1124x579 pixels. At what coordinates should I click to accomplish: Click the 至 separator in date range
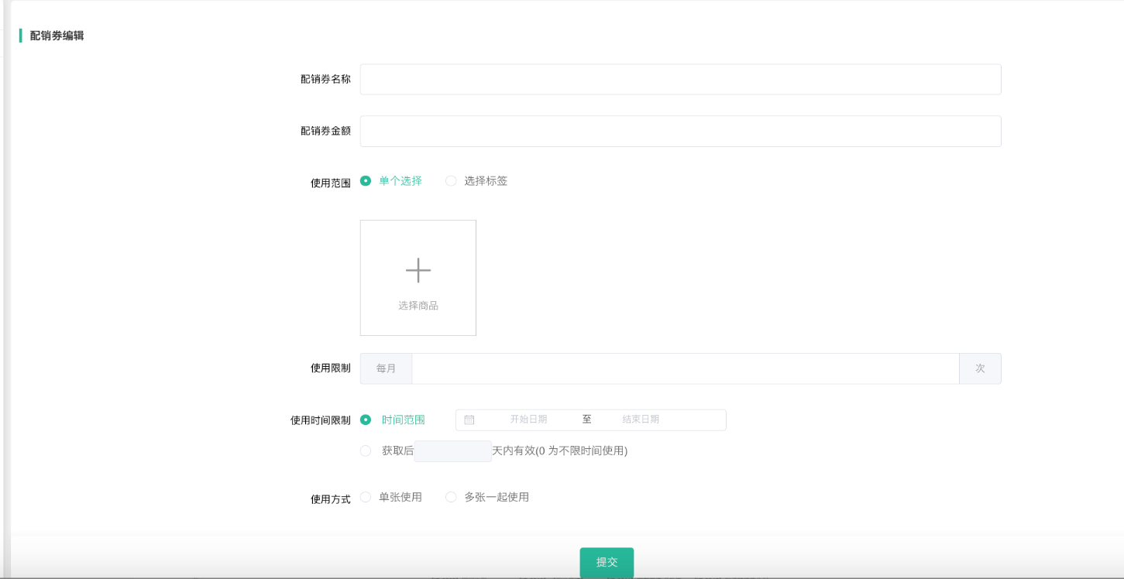pyautogui.click(x=586, y=420)
